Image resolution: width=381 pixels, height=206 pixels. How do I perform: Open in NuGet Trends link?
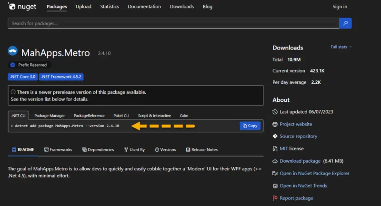click(x=303, y=186)
